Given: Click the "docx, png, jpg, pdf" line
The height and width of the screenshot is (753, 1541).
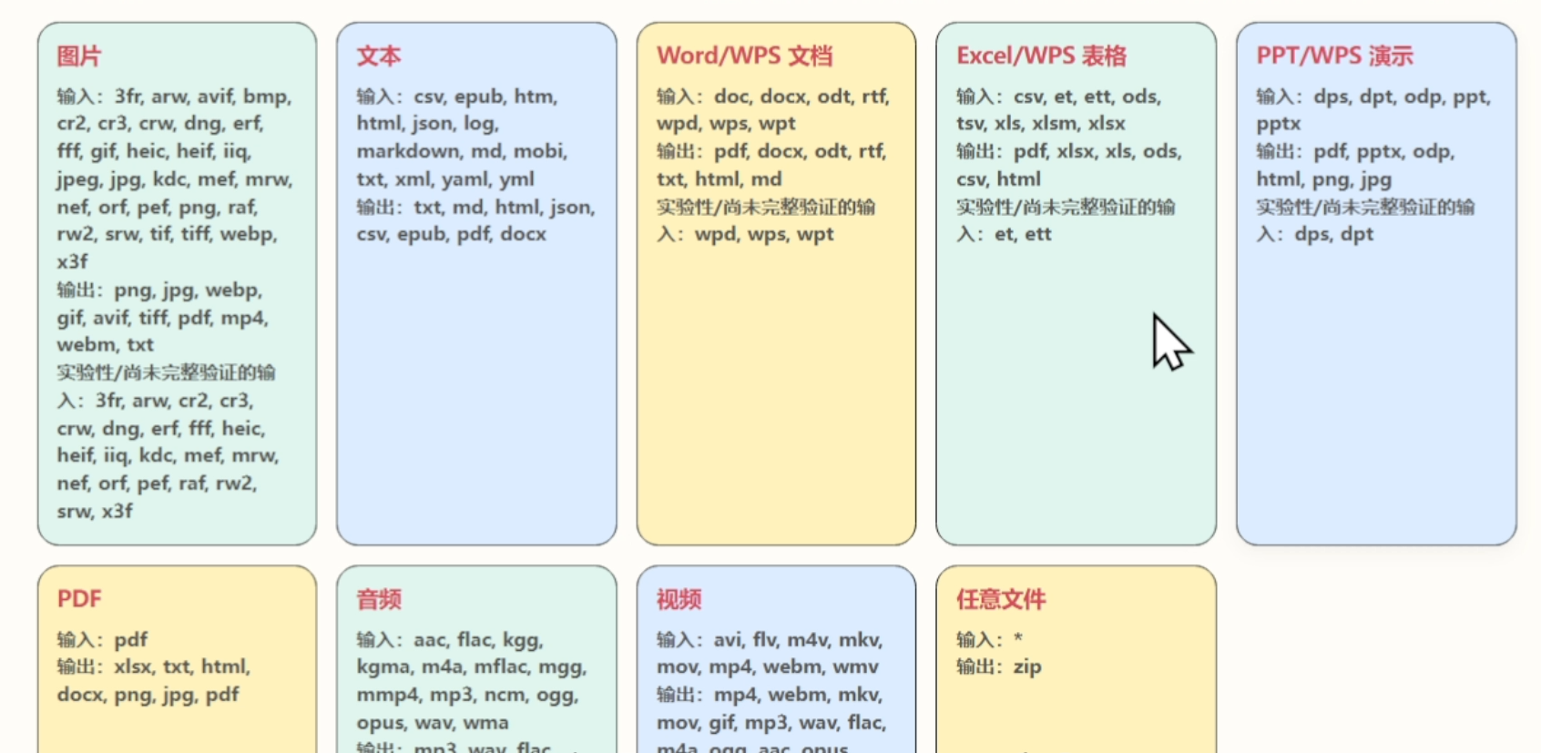Looking at the screenshot, I should [148, 695].
